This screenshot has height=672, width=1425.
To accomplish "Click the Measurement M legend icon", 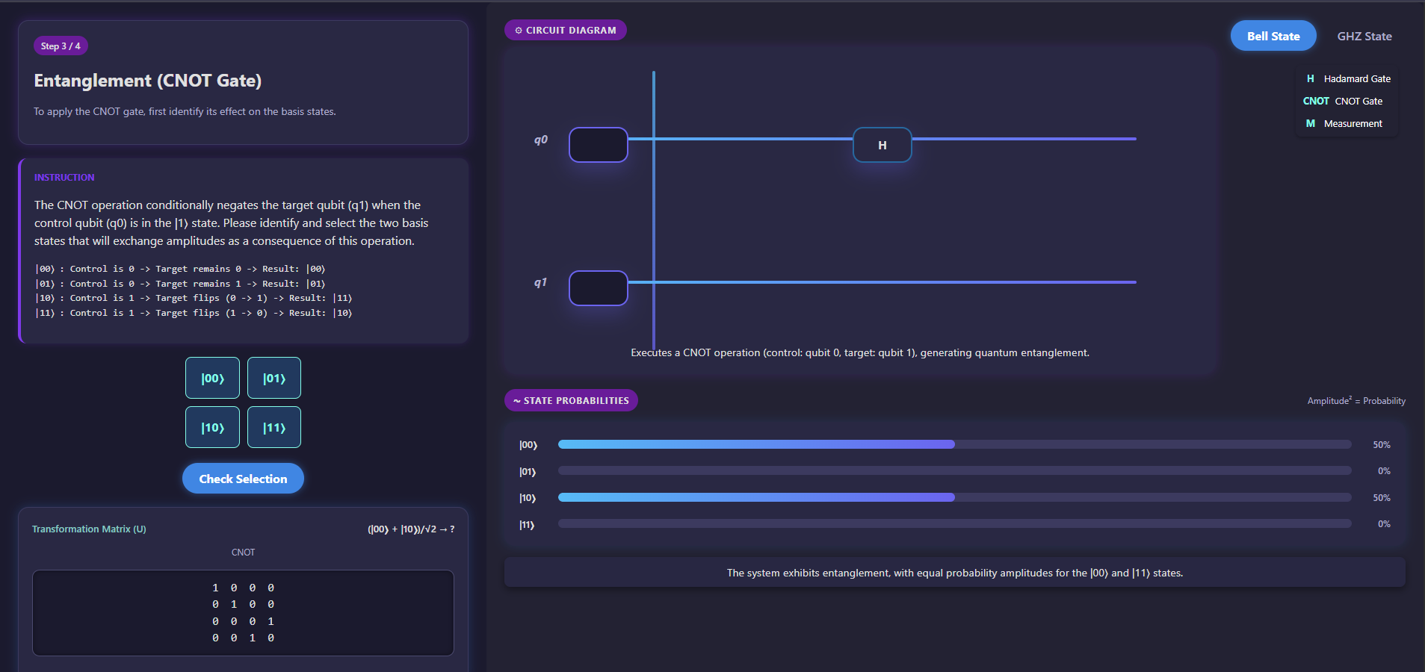I will pos(1310,123).
